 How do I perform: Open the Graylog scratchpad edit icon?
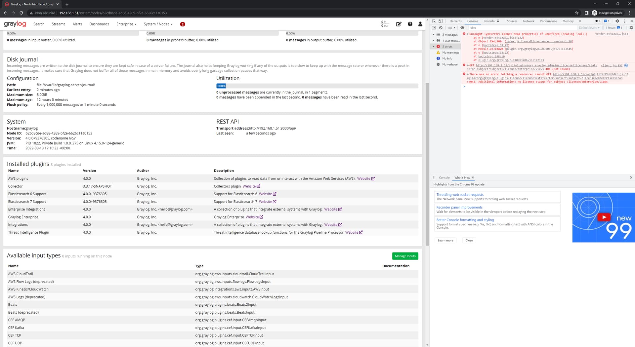pos(399,24)
